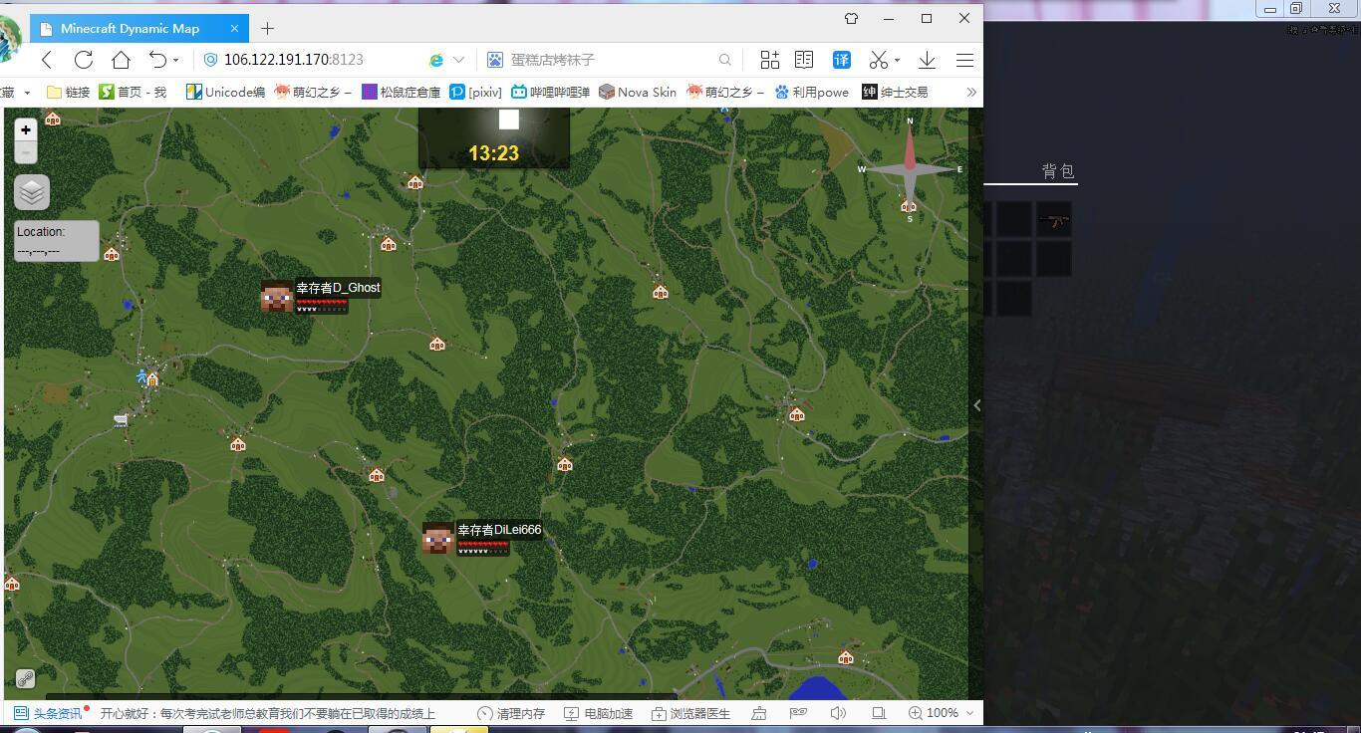Open the reading mode book icon
Image resolution: width=1361 pixels, height=733 pixels.
pos(804,60)
